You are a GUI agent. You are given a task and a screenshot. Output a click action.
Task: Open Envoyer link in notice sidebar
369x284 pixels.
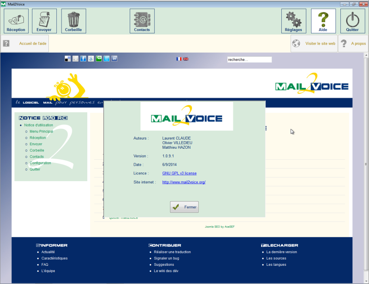(36, 144)
